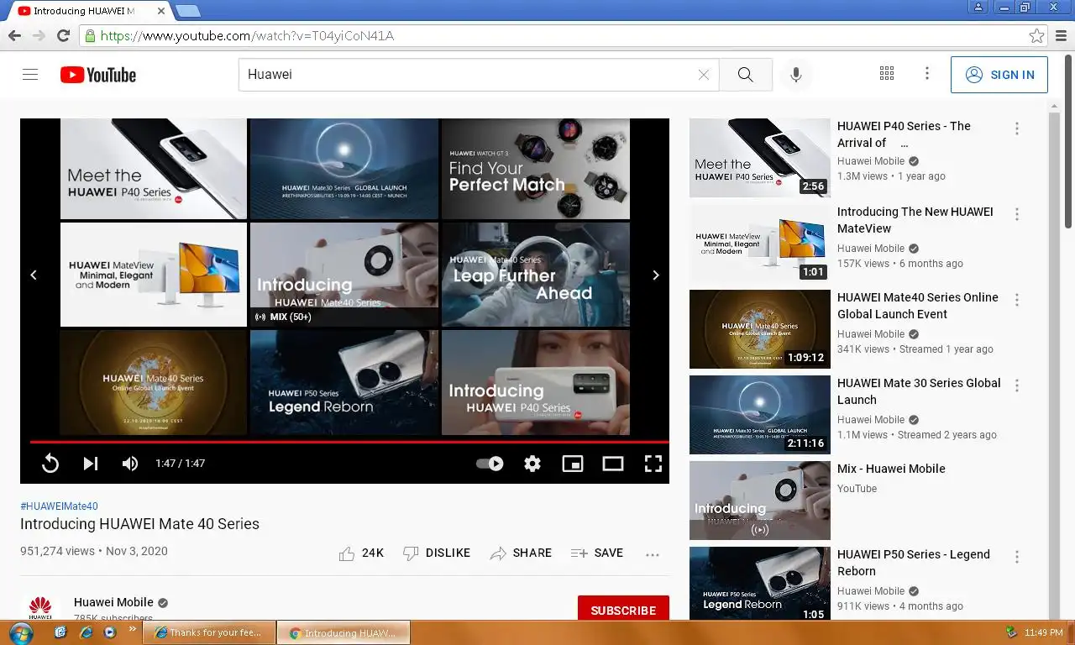
Task: Open the header settings three-dot menu
Action: [927, 74]
